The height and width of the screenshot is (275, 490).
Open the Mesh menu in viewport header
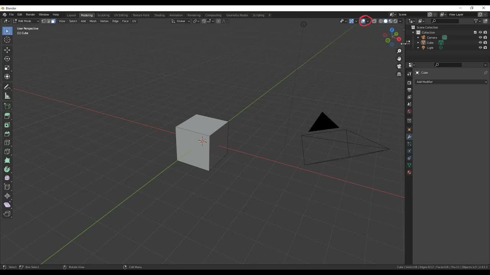pos(93,21)
